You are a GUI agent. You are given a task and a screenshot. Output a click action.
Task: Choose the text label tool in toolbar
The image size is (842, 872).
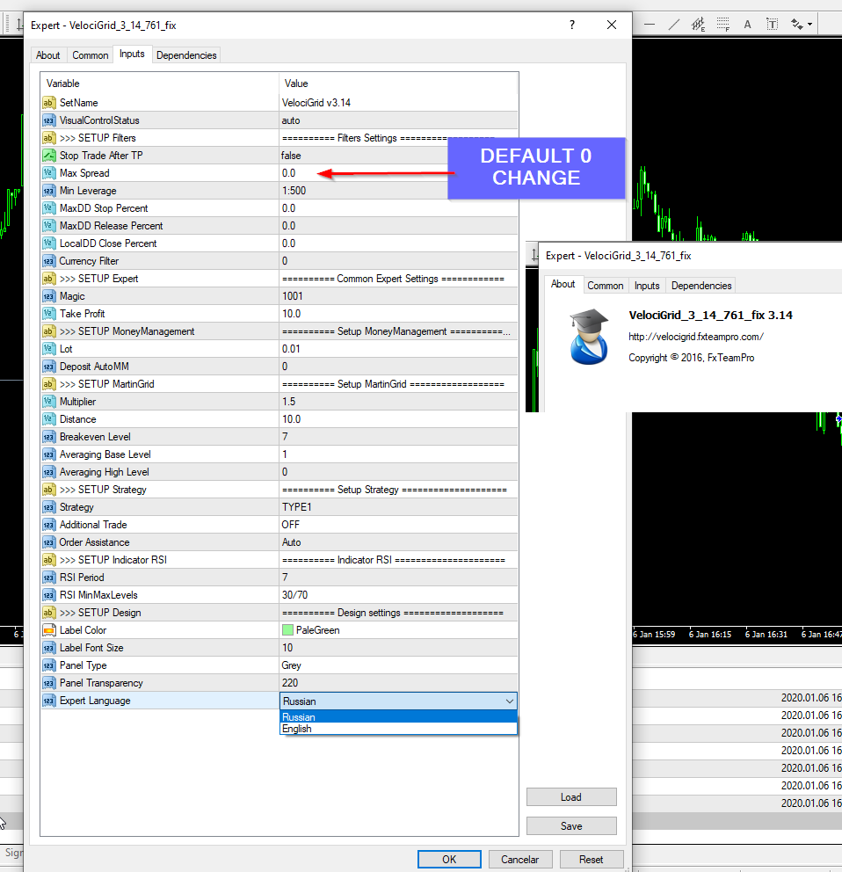pos(773,24)
